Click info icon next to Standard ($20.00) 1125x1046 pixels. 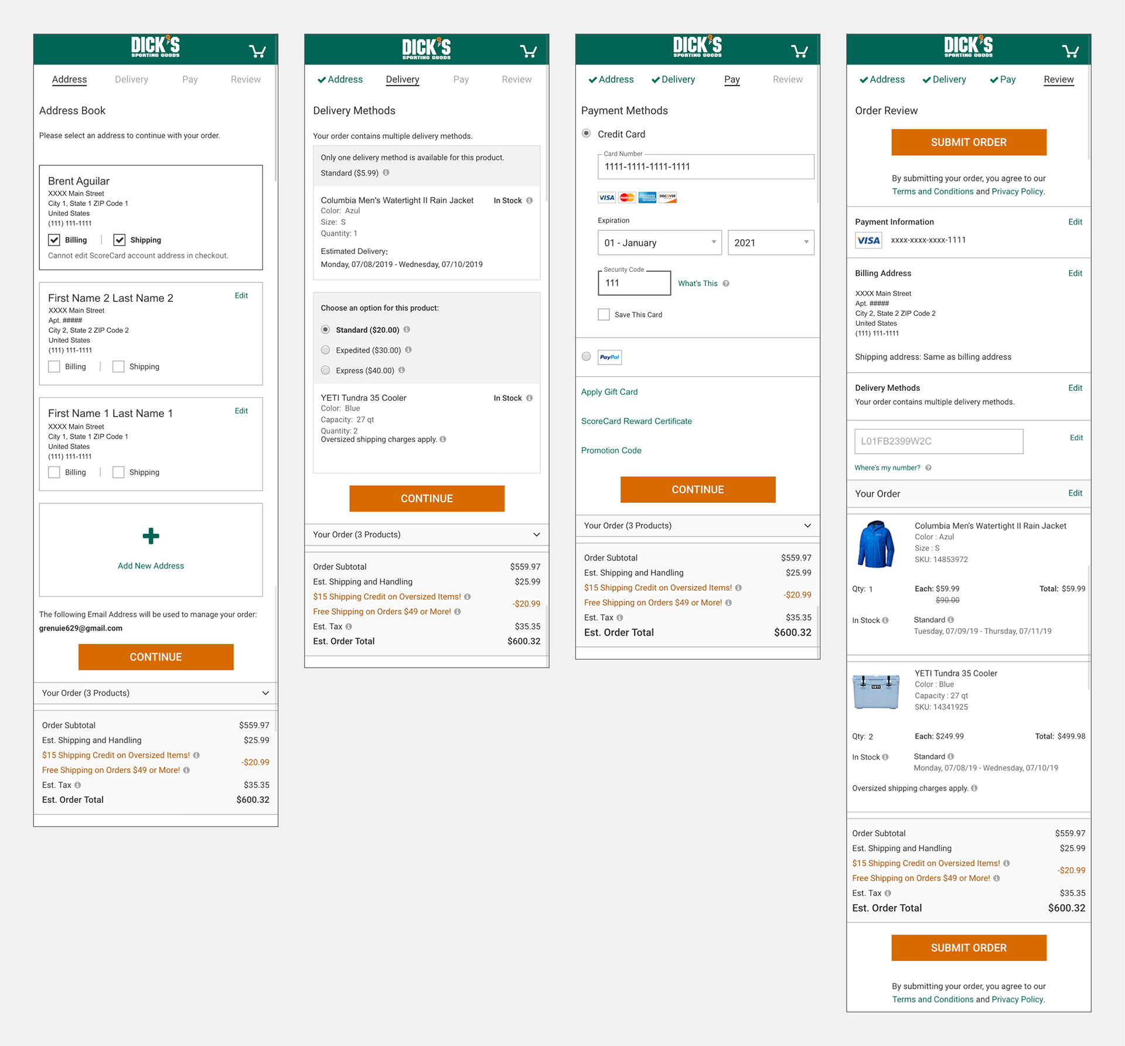pos(407,329)
